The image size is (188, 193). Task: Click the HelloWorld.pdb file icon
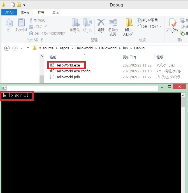coord(52,77)
